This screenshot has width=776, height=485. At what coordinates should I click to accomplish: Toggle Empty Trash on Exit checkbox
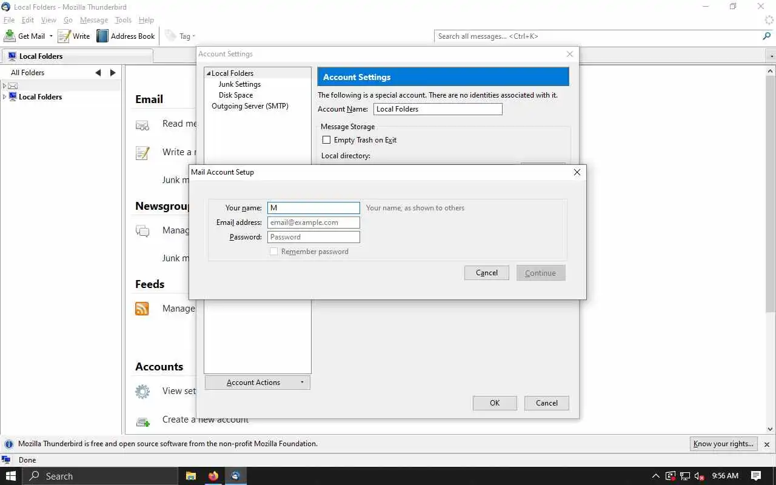[326, 140]
